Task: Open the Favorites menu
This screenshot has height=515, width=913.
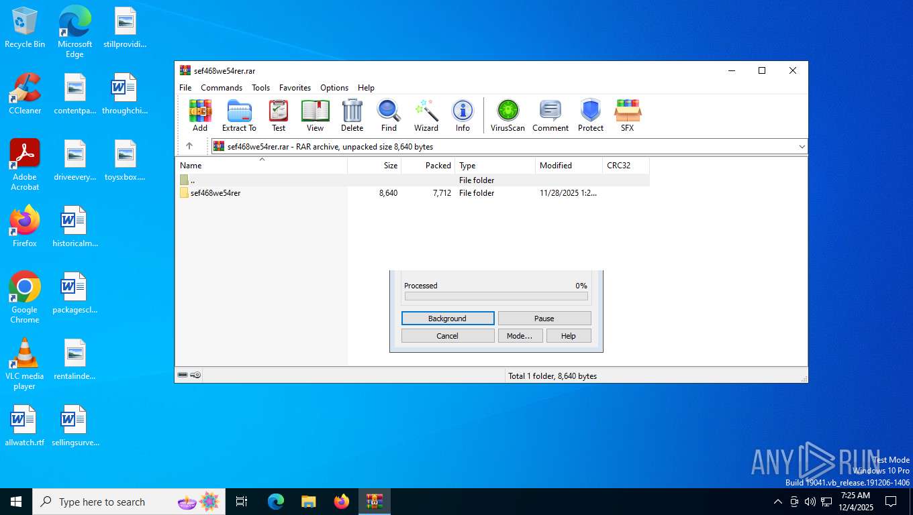Action: tap(295, 88)
